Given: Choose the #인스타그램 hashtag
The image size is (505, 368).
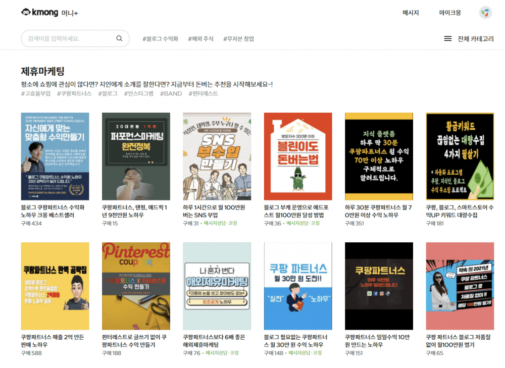Looking at the screenshot, I should click(x=138, y=93).
